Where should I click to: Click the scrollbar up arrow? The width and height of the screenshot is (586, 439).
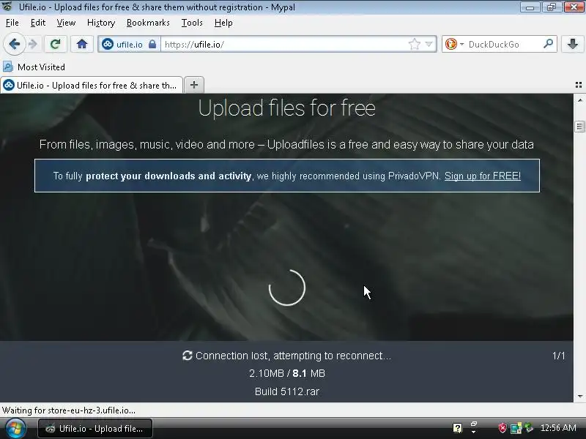pos(579,100)
